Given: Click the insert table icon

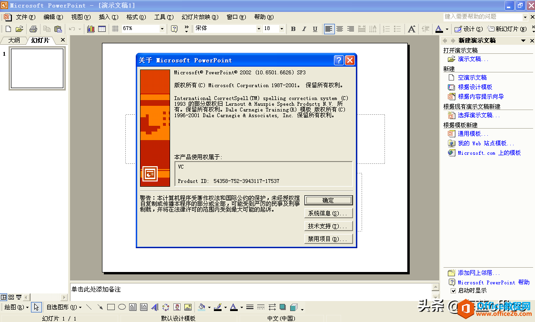Looking at the screenshot, I should tap(101, 29).
